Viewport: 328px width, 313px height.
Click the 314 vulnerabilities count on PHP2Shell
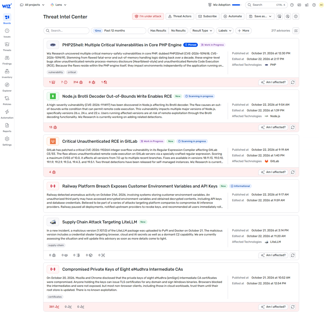pyautogui.click(x=78, y=82)
